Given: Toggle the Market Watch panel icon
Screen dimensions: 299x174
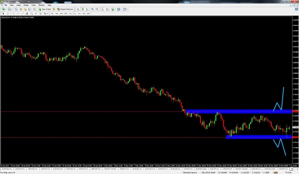Looking at the screenshot, I should click(16, 9).
